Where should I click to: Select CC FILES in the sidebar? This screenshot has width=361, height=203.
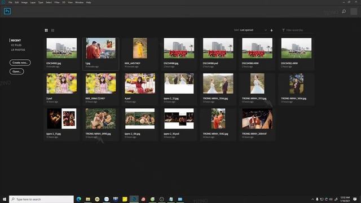click(x=16, y=45)
